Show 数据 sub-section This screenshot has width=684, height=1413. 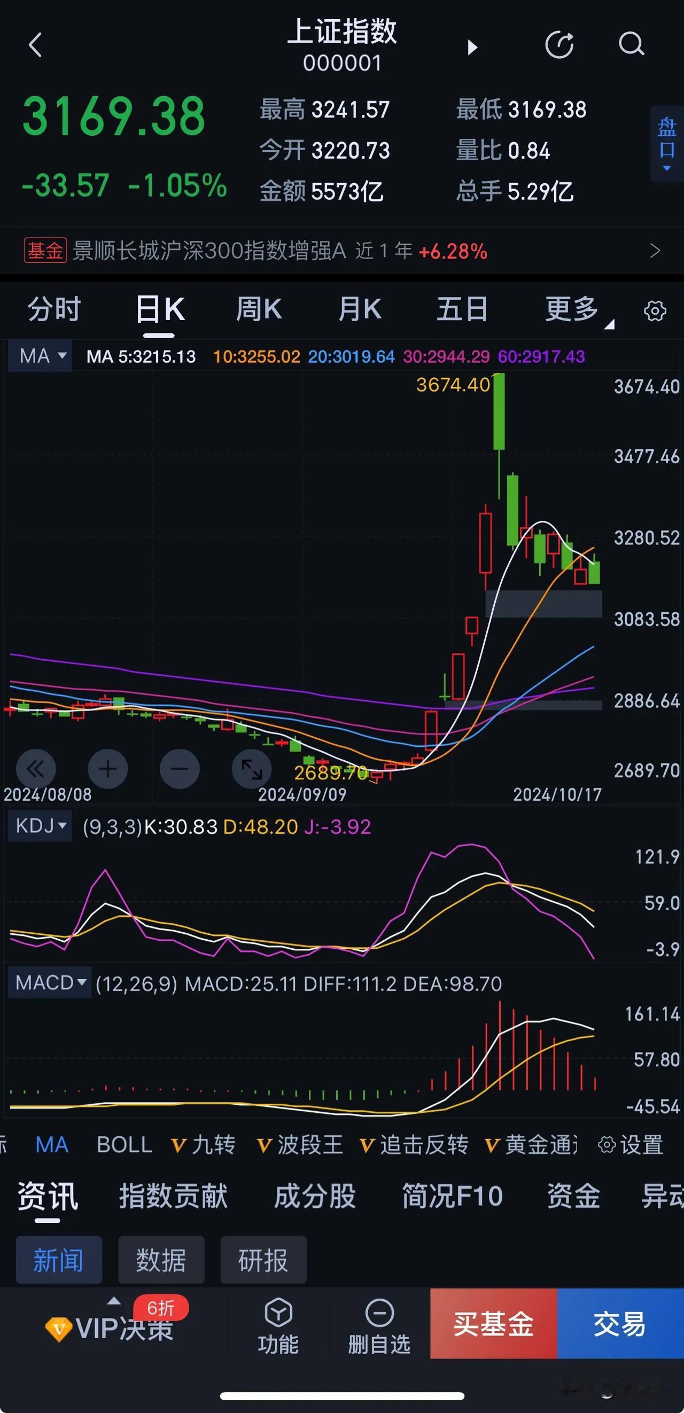tap(161, 1260)
